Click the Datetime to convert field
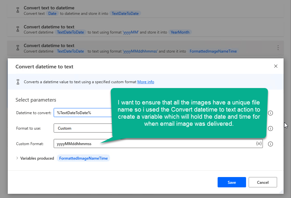This screenshot has height=198, width=291. pos(82,113)
